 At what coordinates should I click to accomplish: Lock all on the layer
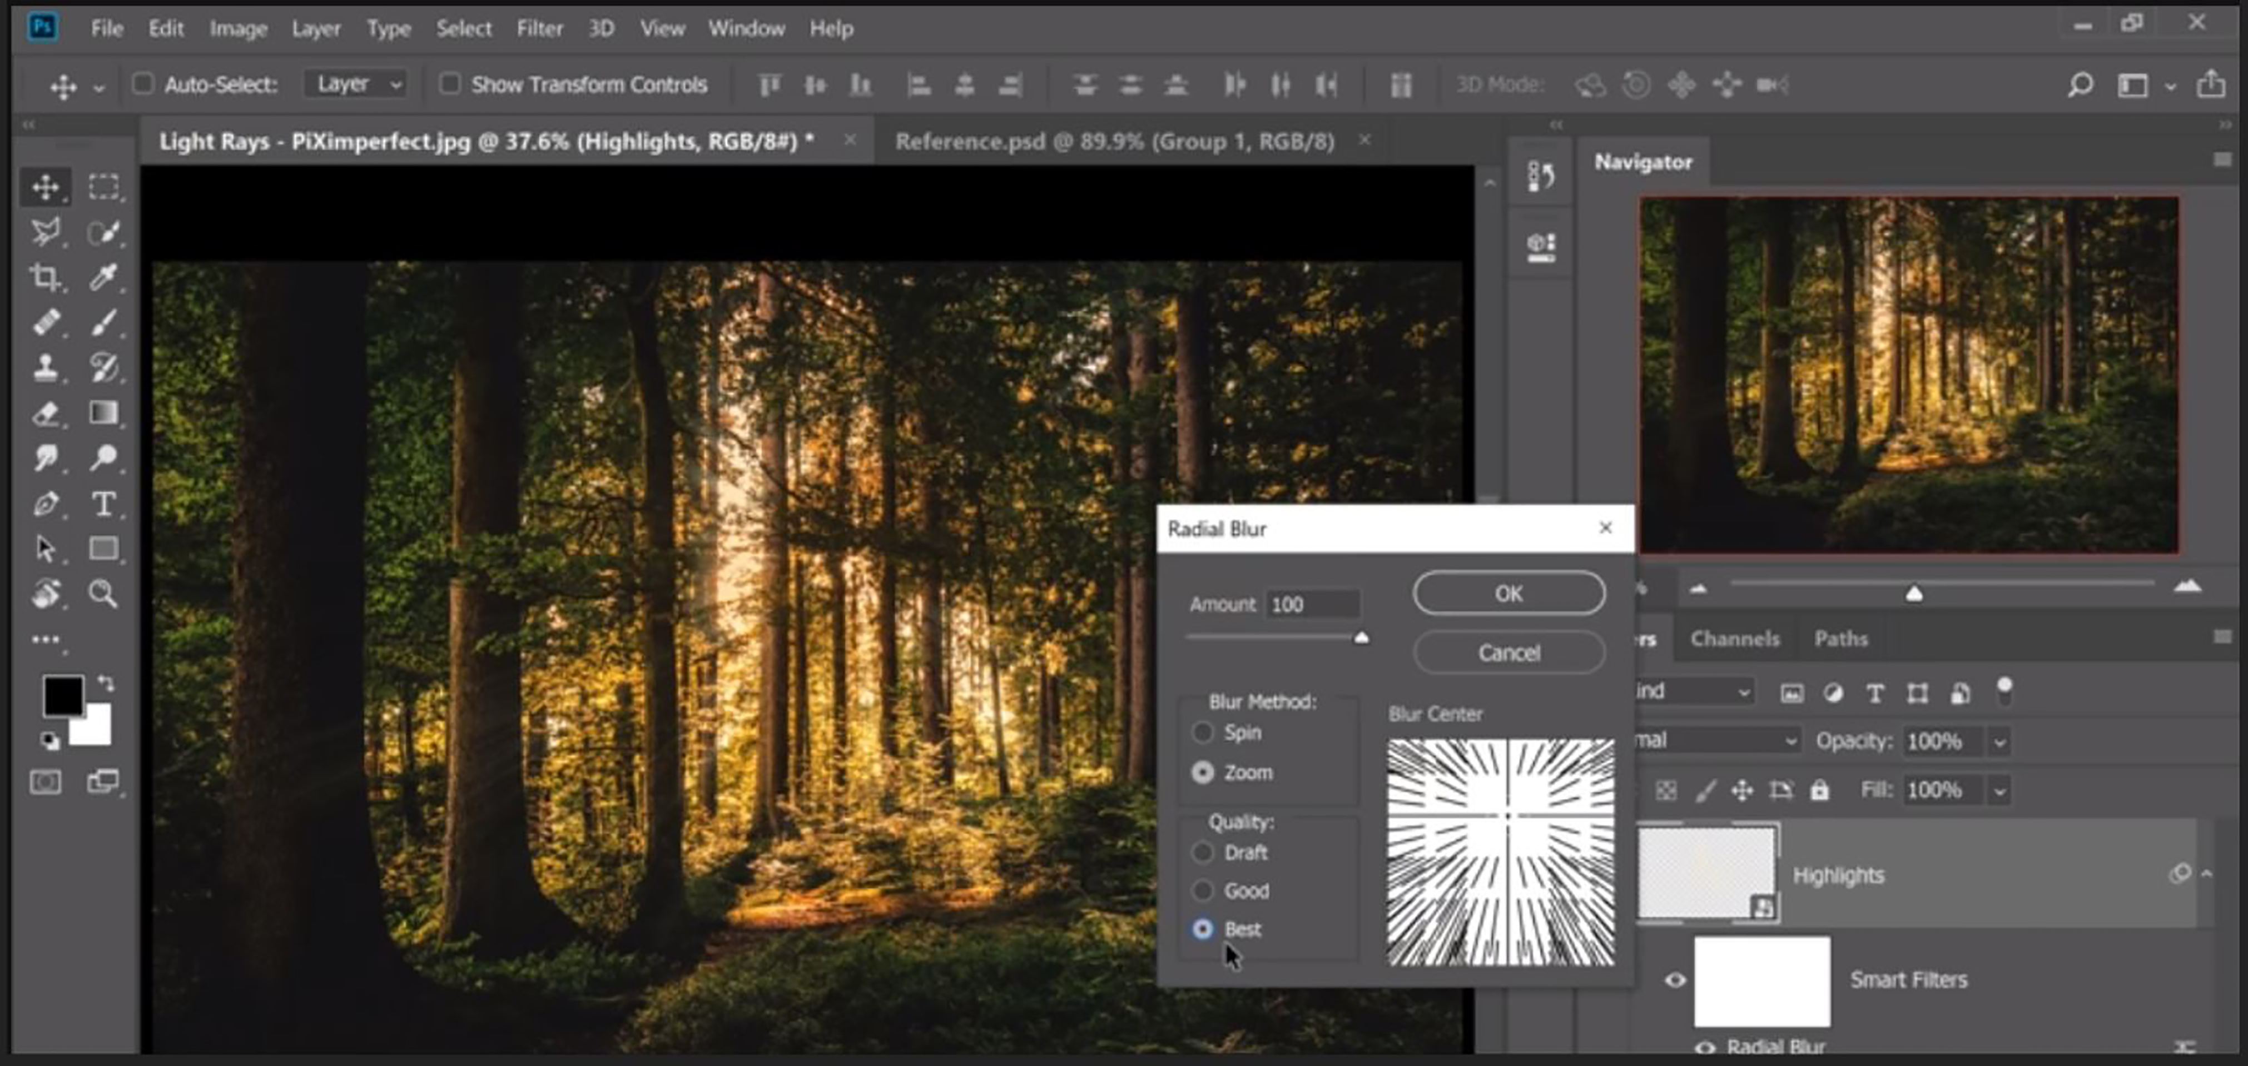pyautogui.click(x=1819, y=790)
